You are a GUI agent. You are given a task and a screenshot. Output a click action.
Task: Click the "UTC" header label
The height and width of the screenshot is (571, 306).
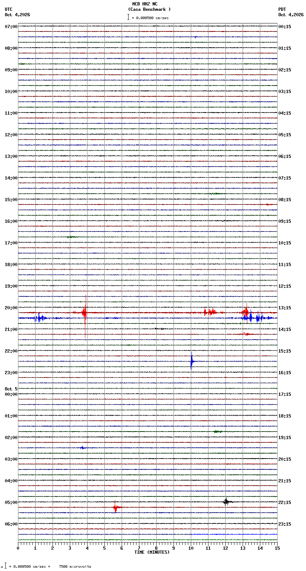click(x=9, y=9)
